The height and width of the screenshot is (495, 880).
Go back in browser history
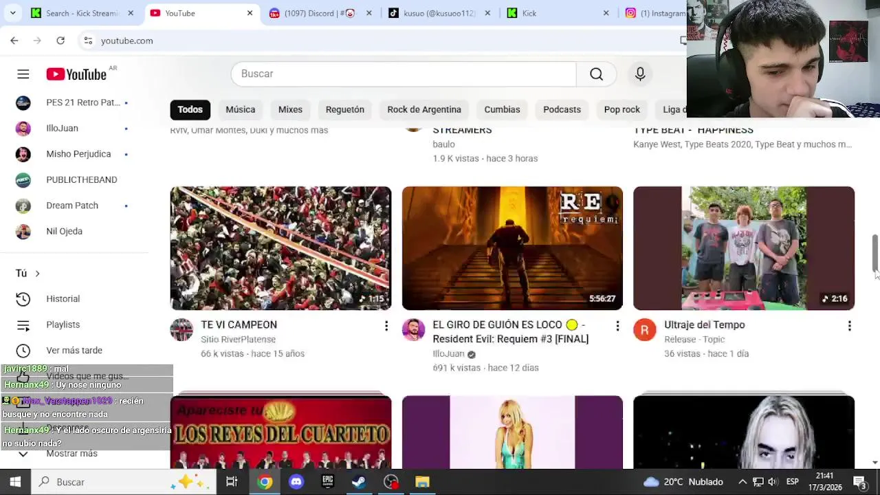click(x=14, y=41)
